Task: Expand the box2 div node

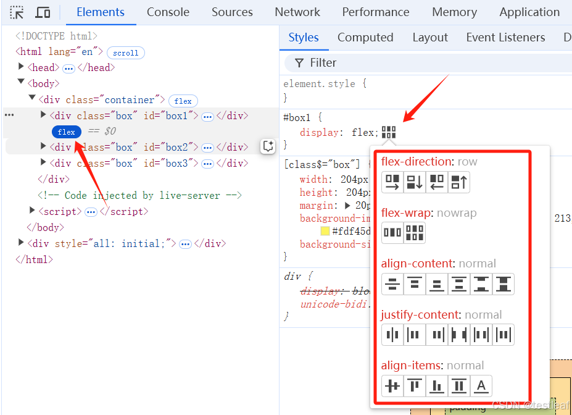Action: (43, 146)
